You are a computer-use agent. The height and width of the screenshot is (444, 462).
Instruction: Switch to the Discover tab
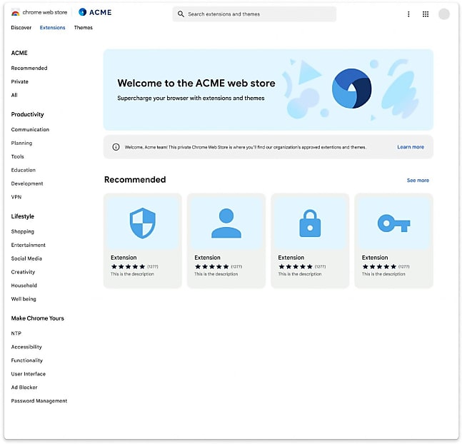pos(21,27)
